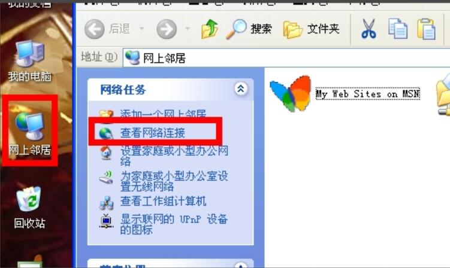Image resolution: width=450 pixels, height=268 pixels.
Task: Select 回收站 recycle bin desktop icon
Action: coord(29,208)
